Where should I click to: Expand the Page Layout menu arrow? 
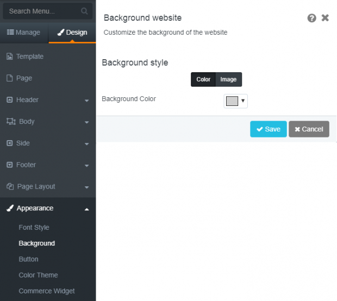coord(86,187)
